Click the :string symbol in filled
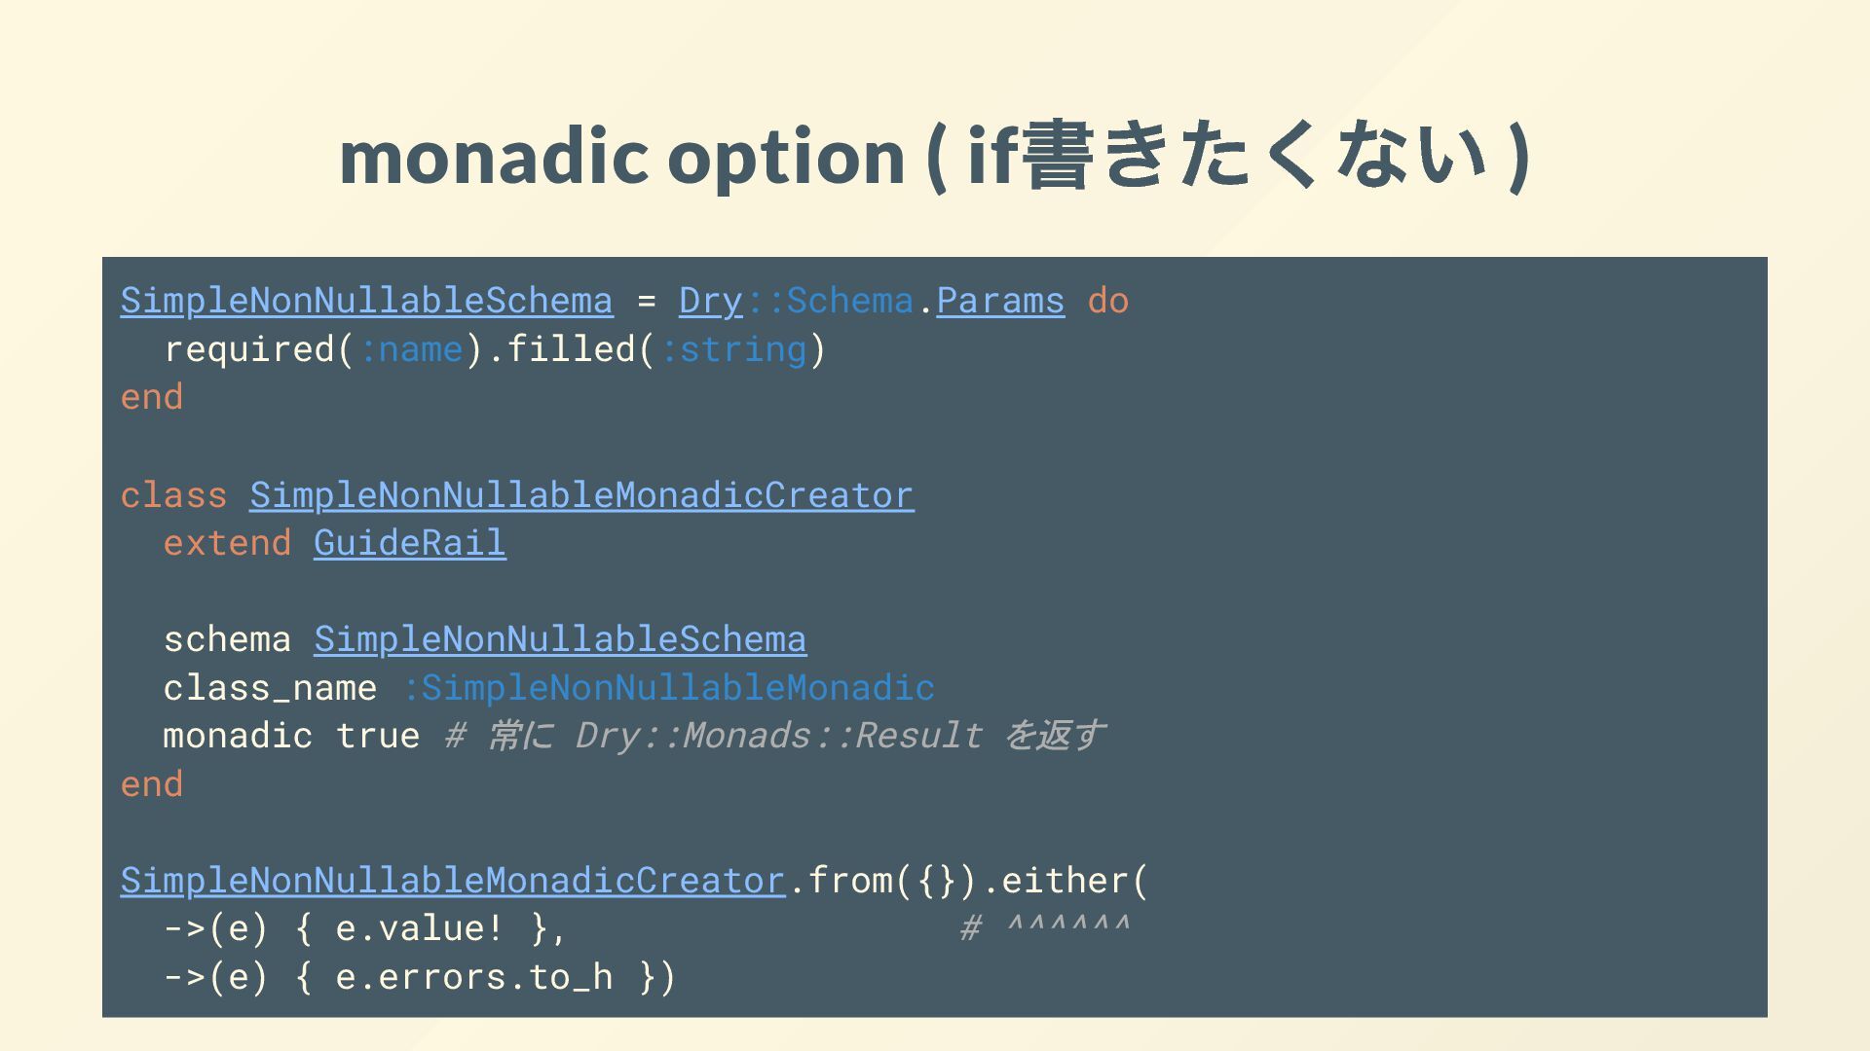Screen dimensions: 1870x1051 (x=732, y=349)
